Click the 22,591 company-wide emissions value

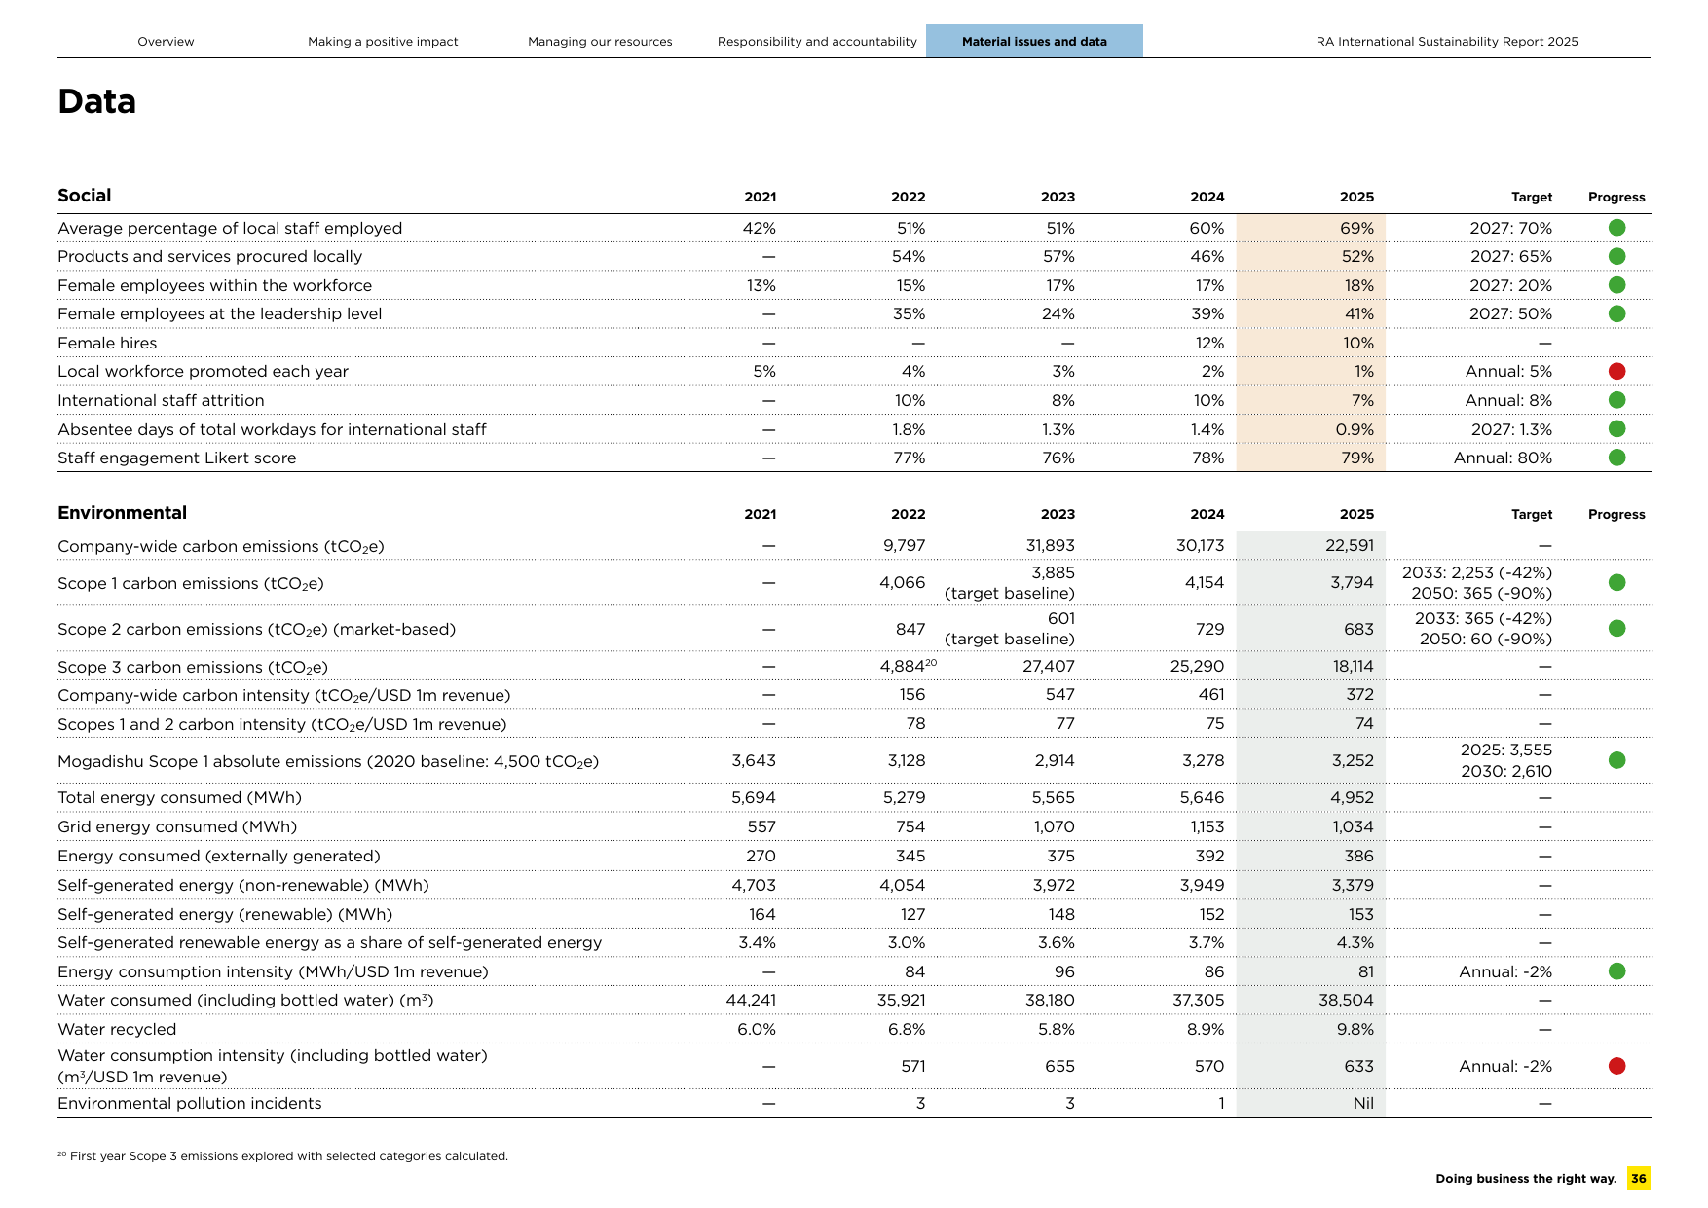pyautogui.click(x=1350, y=545)
